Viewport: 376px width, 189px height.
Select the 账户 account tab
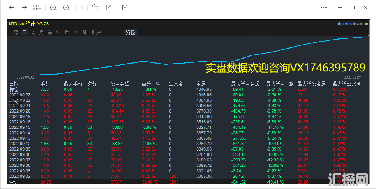[96, 33]
